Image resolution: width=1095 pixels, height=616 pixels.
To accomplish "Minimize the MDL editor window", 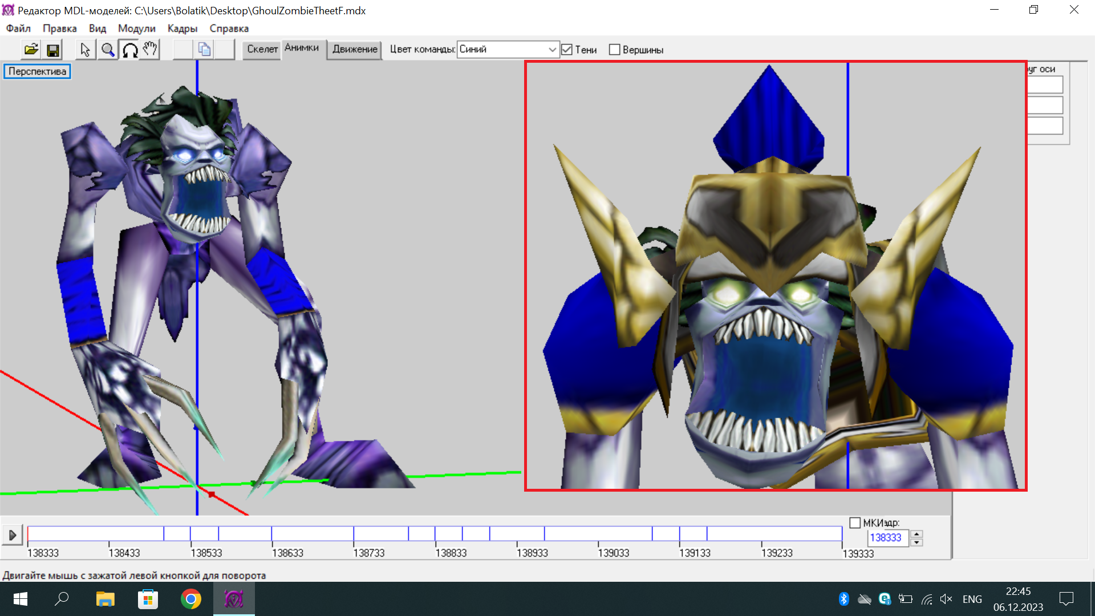I will [x=995, y=10].
